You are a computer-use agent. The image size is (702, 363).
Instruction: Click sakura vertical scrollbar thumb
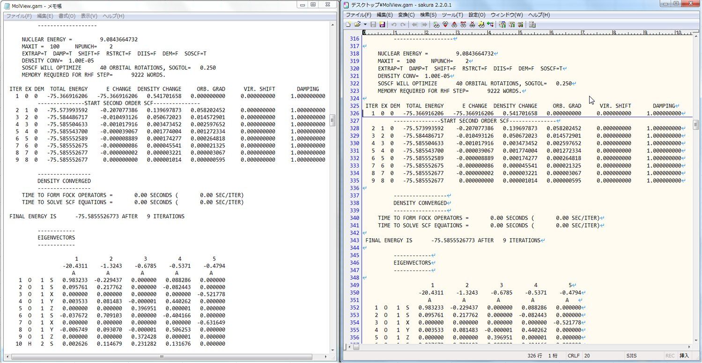[695, 125]
